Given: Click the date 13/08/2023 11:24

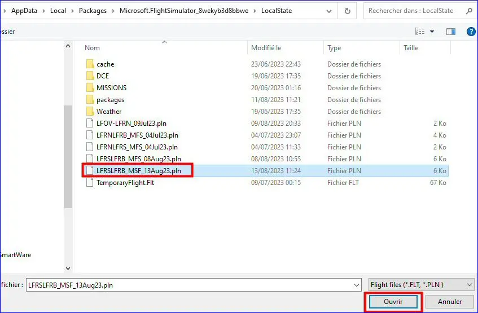Looking at the screenshot, I should pyautogui.click(x=276, y=171).
